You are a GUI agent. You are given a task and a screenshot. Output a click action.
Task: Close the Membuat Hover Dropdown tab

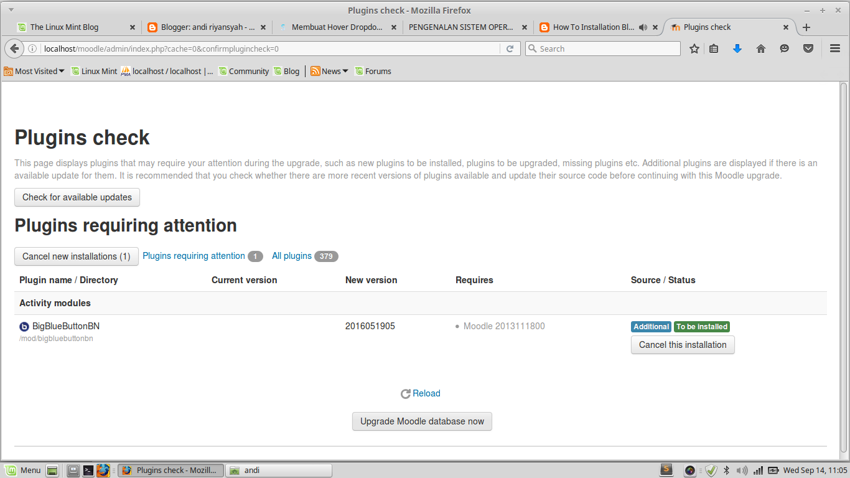pyautogui.click(x=394, y=27)
